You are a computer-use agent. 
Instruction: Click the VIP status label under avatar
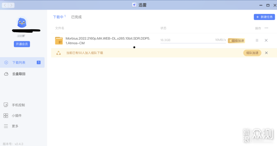21,36
